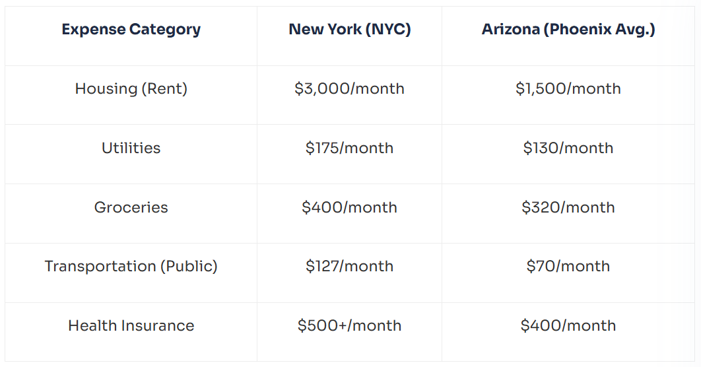The image size is (701, 367).
Task: Click the $70/month transportation value
Action: [x=568, y=266]
